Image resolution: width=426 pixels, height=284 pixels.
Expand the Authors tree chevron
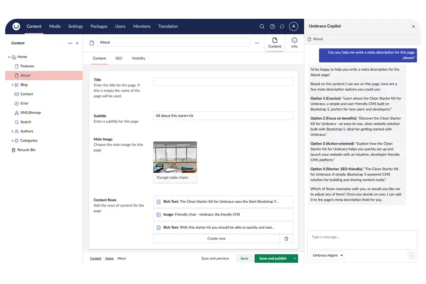click(x=12, y=131)
